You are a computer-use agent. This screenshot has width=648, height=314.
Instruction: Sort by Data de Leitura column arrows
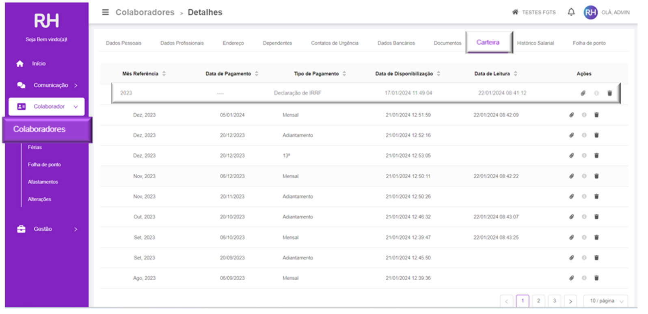(515, 74)
